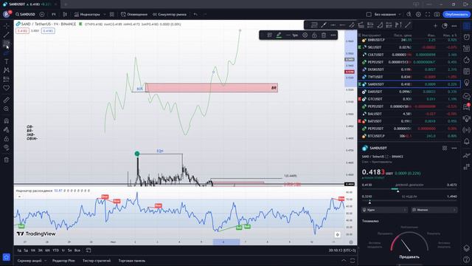Click the 52-week range slider marker
Screen dimensions: 472x266
369,202
